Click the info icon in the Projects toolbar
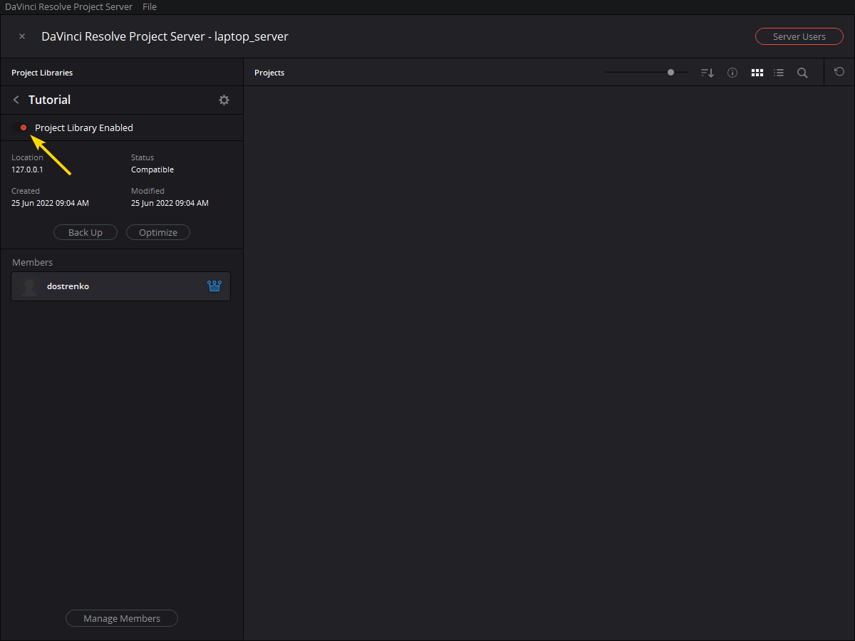 [x=732, y=72]
